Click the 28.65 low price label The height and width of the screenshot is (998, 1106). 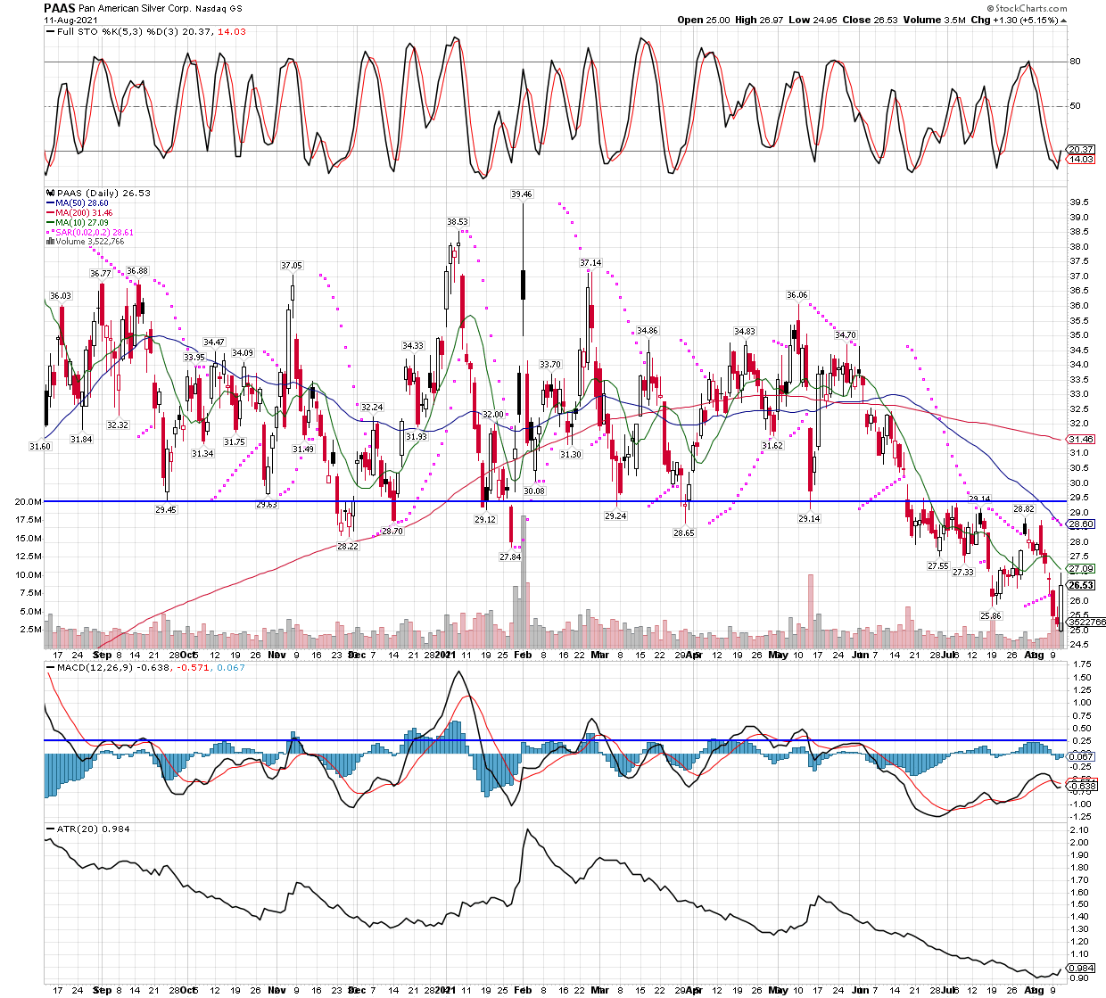(x=683, y=533)
